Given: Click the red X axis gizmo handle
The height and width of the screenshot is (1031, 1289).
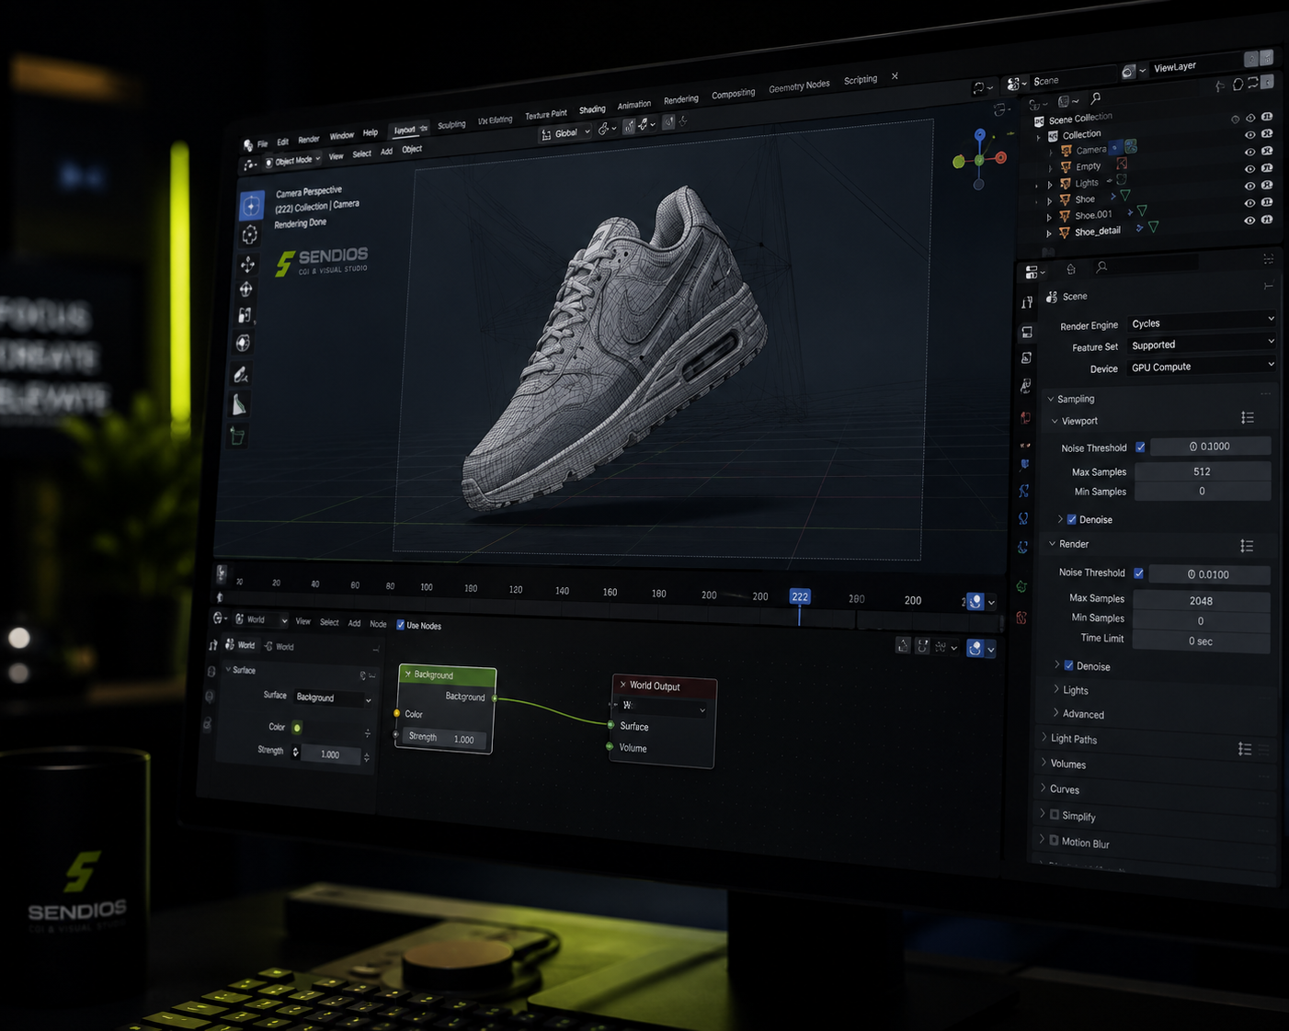Looking at the screenshot, I should pyautogui.click(x=1000, y=157).
